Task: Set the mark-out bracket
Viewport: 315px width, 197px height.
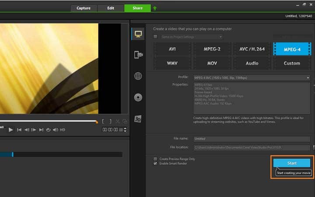Action: (110, 121)
